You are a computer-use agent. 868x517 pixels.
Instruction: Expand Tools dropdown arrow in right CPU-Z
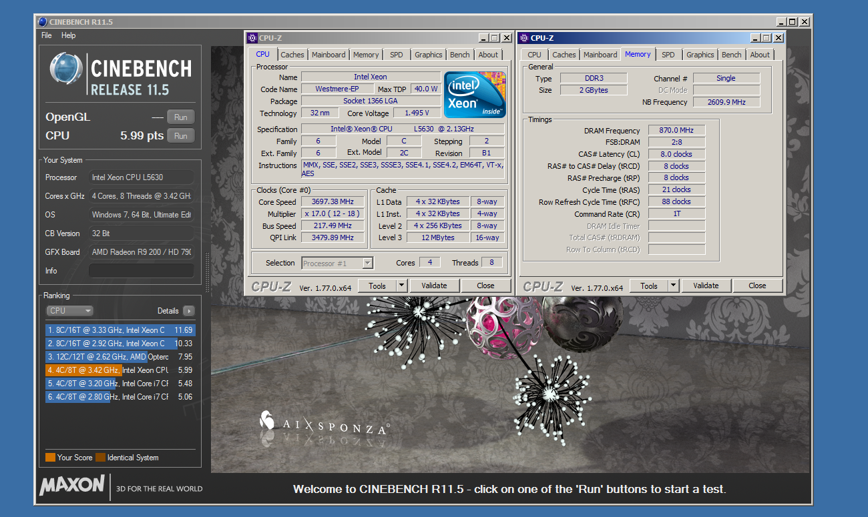(674, 286)
